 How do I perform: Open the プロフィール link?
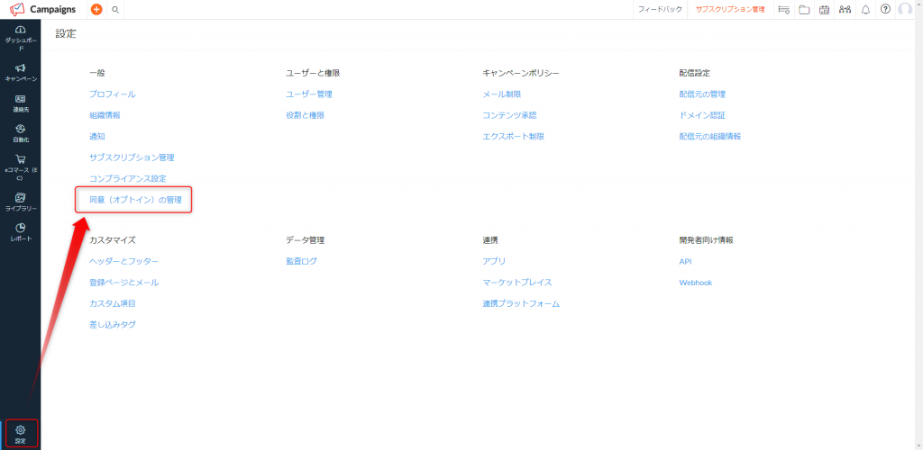click(113, 94)
